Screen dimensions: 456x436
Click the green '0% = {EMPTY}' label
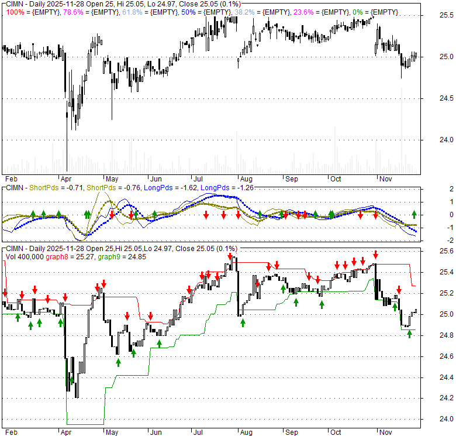tap(375, 12)
